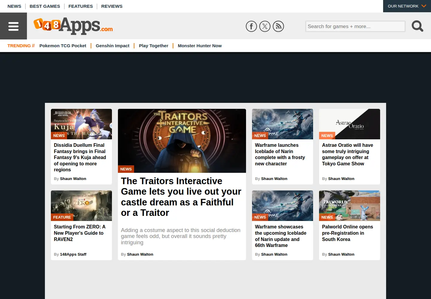Viewport: 431px width, 299px height.
Task: Click the 148Apps.com logo
Action: 73,26
